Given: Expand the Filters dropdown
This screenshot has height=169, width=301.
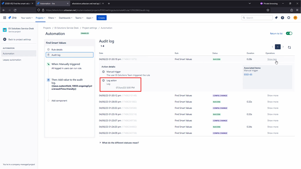Looking at the screenshot, I should tap(52, 18).
